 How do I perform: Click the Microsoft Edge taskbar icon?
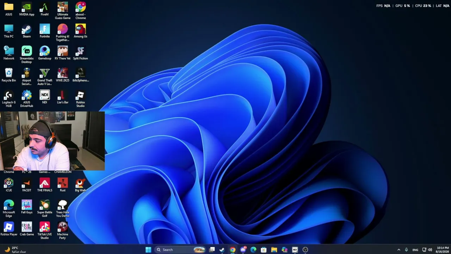point(253,250)
